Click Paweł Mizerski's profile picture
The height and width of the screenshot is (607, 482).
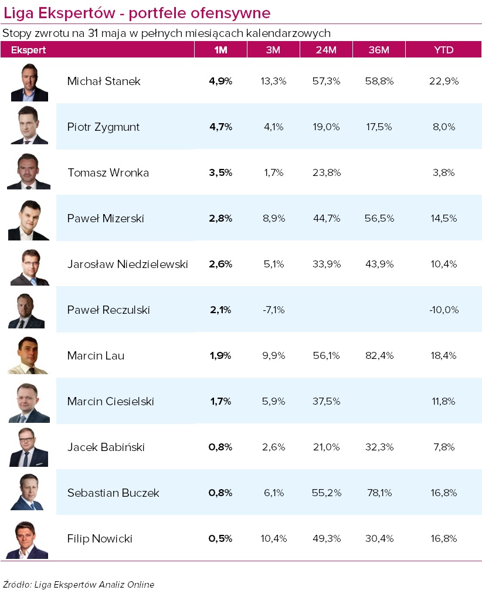[29, 219]
